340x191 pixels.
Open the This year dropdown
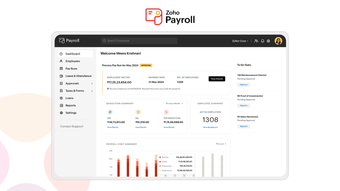[221, 144]
